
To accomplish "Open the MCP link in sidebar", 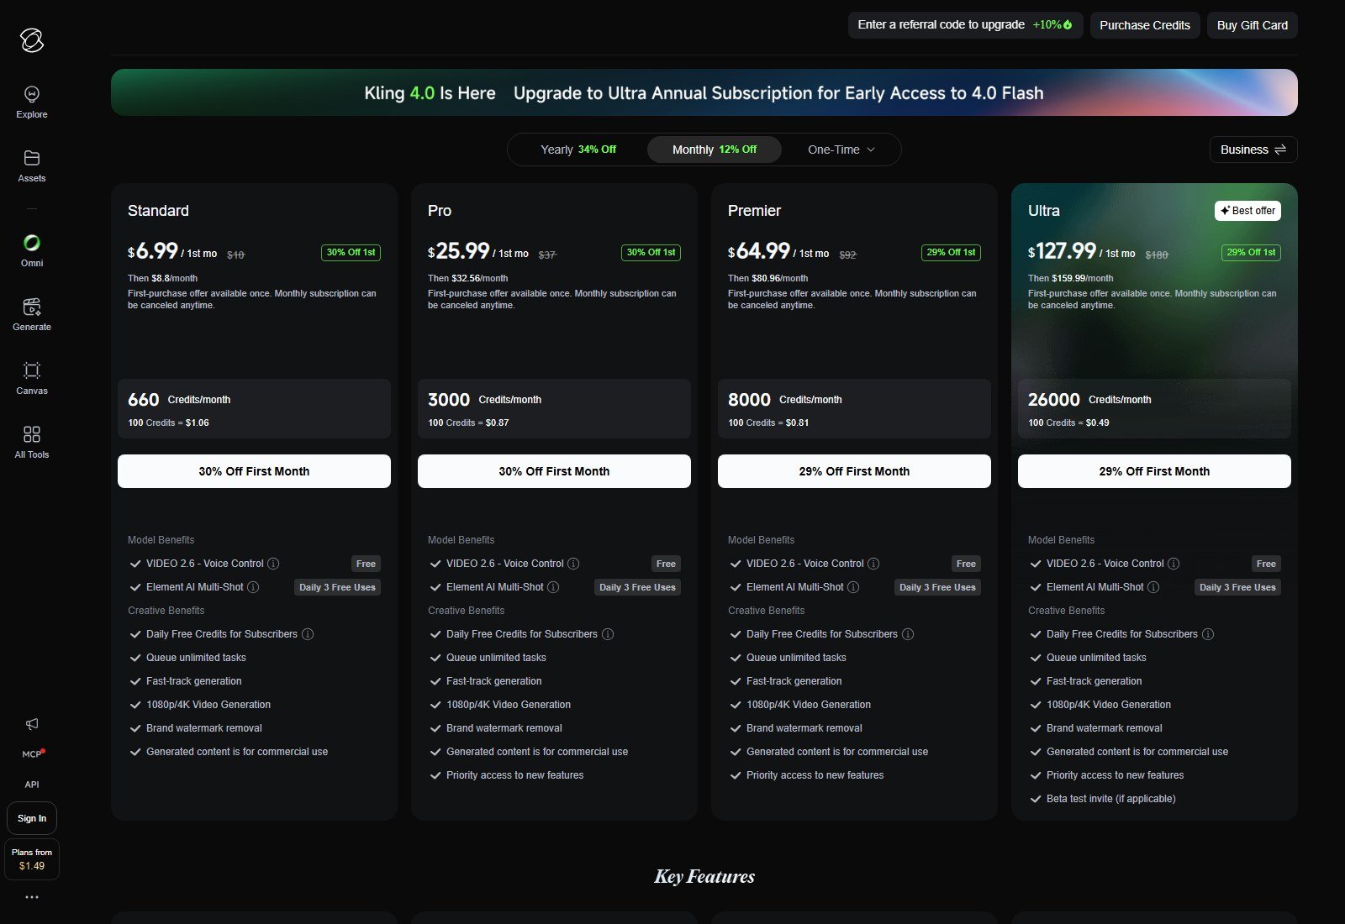I will (32, 753).
